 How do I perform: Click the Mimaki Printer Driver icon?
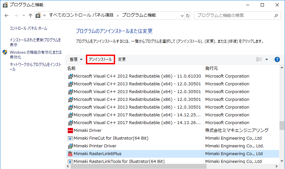70,146
